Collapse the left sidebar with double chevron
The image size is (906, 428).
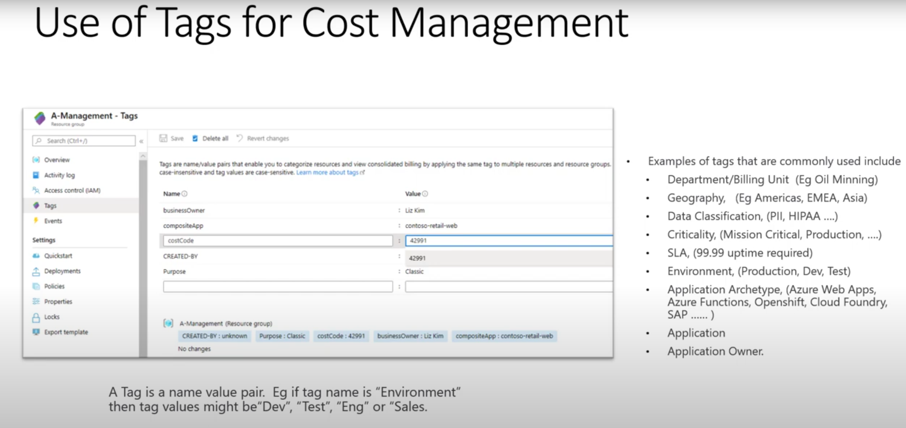(x=141, y=141)
